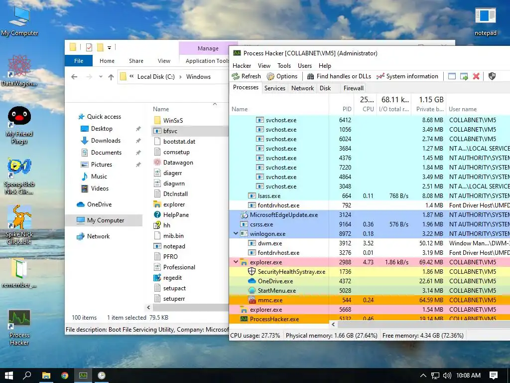Open Process Hacker desktop shortcut
The width and height of the screenshot is (510, 383).
click(x=19, y=327)
